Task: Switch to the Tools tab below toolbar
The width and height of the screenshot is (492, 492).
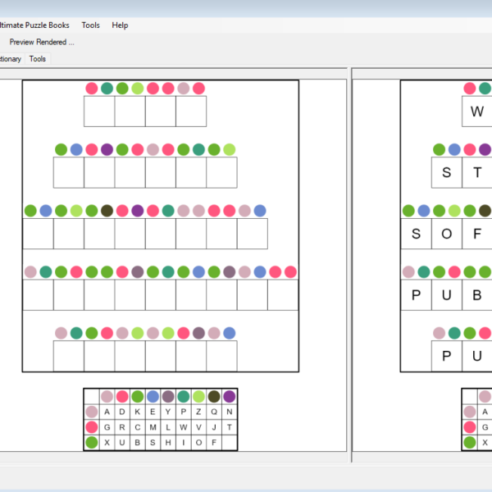Action: 38,59
